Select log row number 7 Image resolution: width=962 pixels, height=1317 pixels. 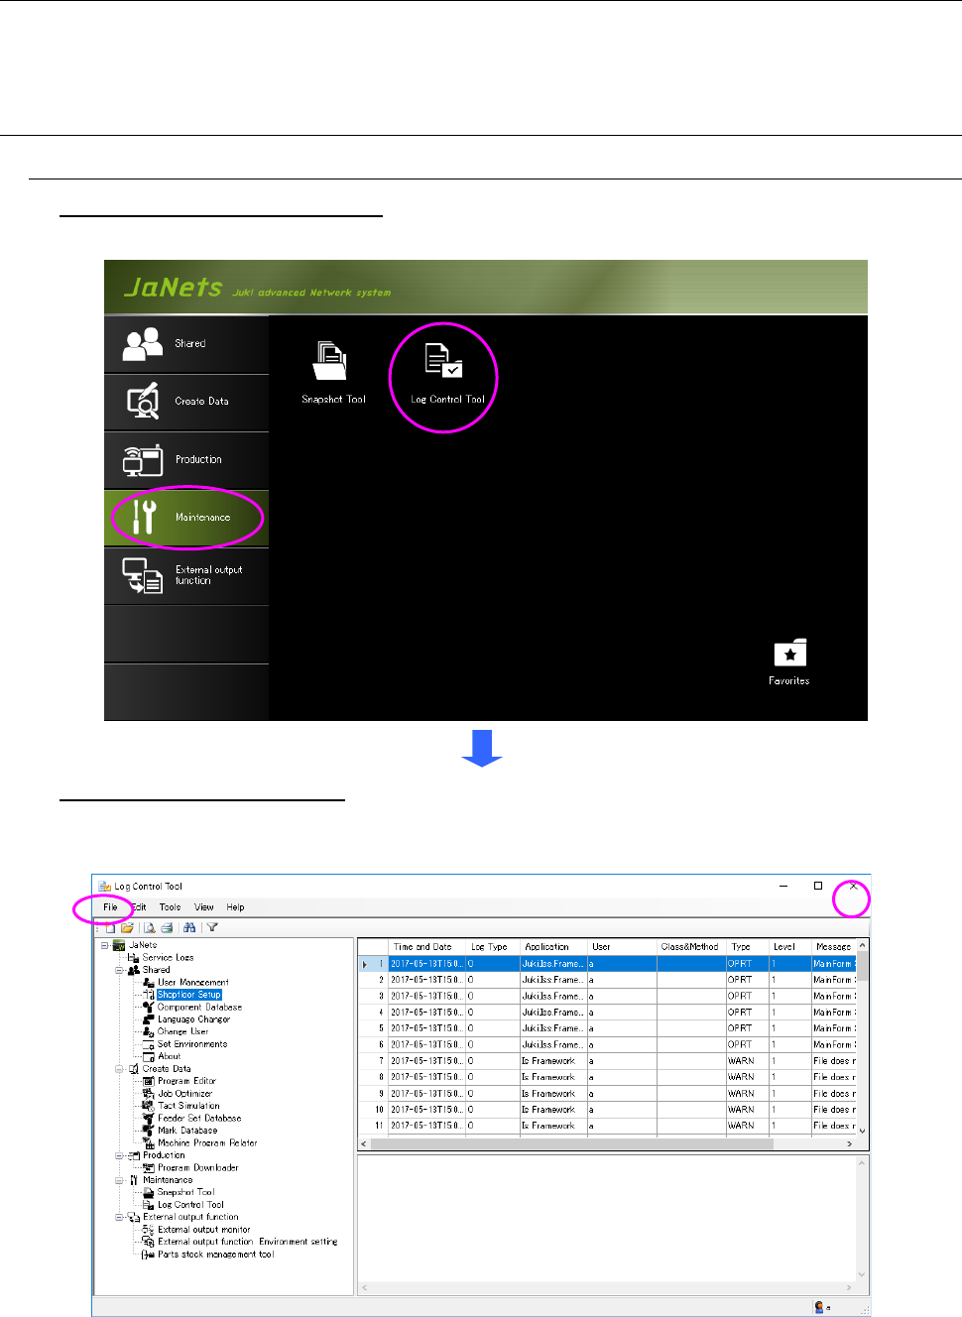tap(607, 1061)
